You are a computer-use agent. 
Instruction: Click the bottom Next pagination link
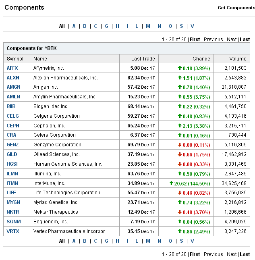(x=232, y=254)
